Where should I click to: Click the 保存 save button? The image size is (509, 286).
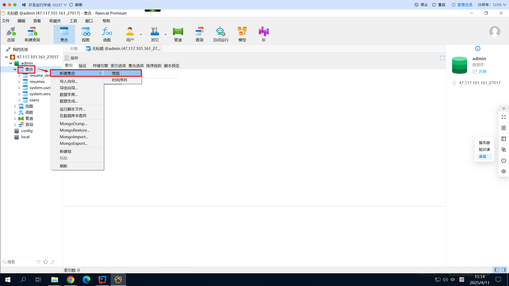(72, 58)
